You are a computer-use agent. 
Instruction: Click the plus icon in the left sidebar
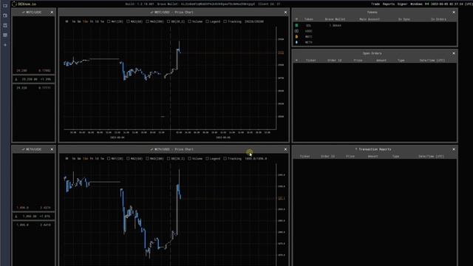[5, 45]
